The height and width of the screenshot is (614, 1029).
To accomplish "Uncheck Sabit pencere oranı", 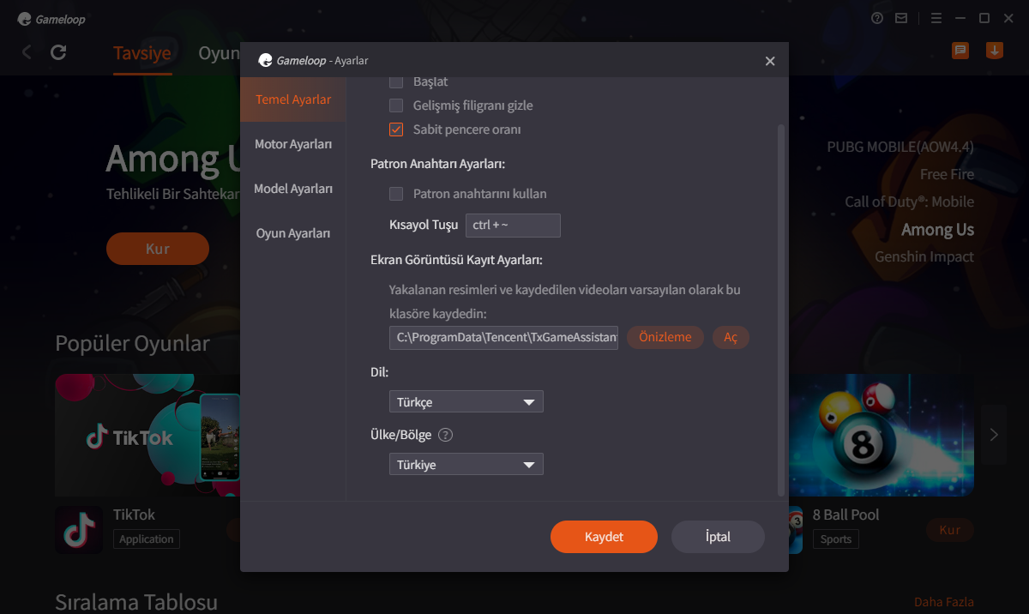I will [x=396, y=129].
